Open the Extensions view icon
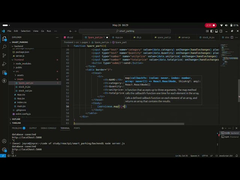This screenshot has width=240, height=180. pos(4,72)
